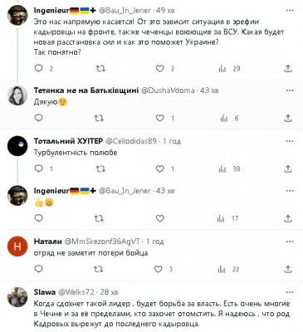Image resolution: width=303 pixels, height=332 pixels.
Task: Open the Ingenieur display name on top tweet
Action: (51, 11)
